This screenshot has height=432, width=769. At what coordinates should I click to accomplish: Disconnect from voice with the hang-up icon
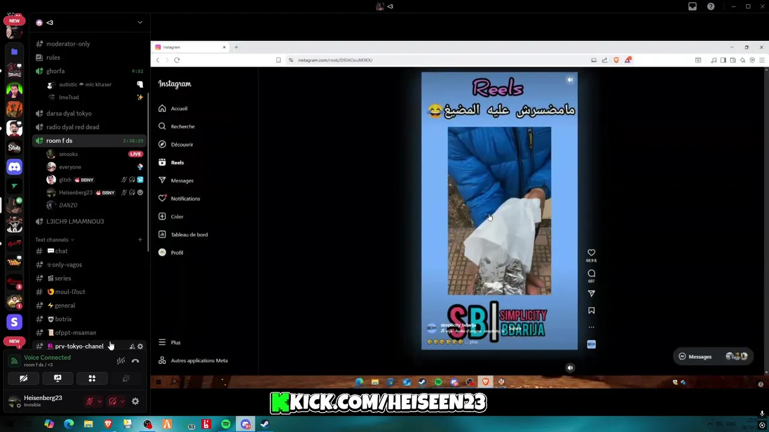135,361
